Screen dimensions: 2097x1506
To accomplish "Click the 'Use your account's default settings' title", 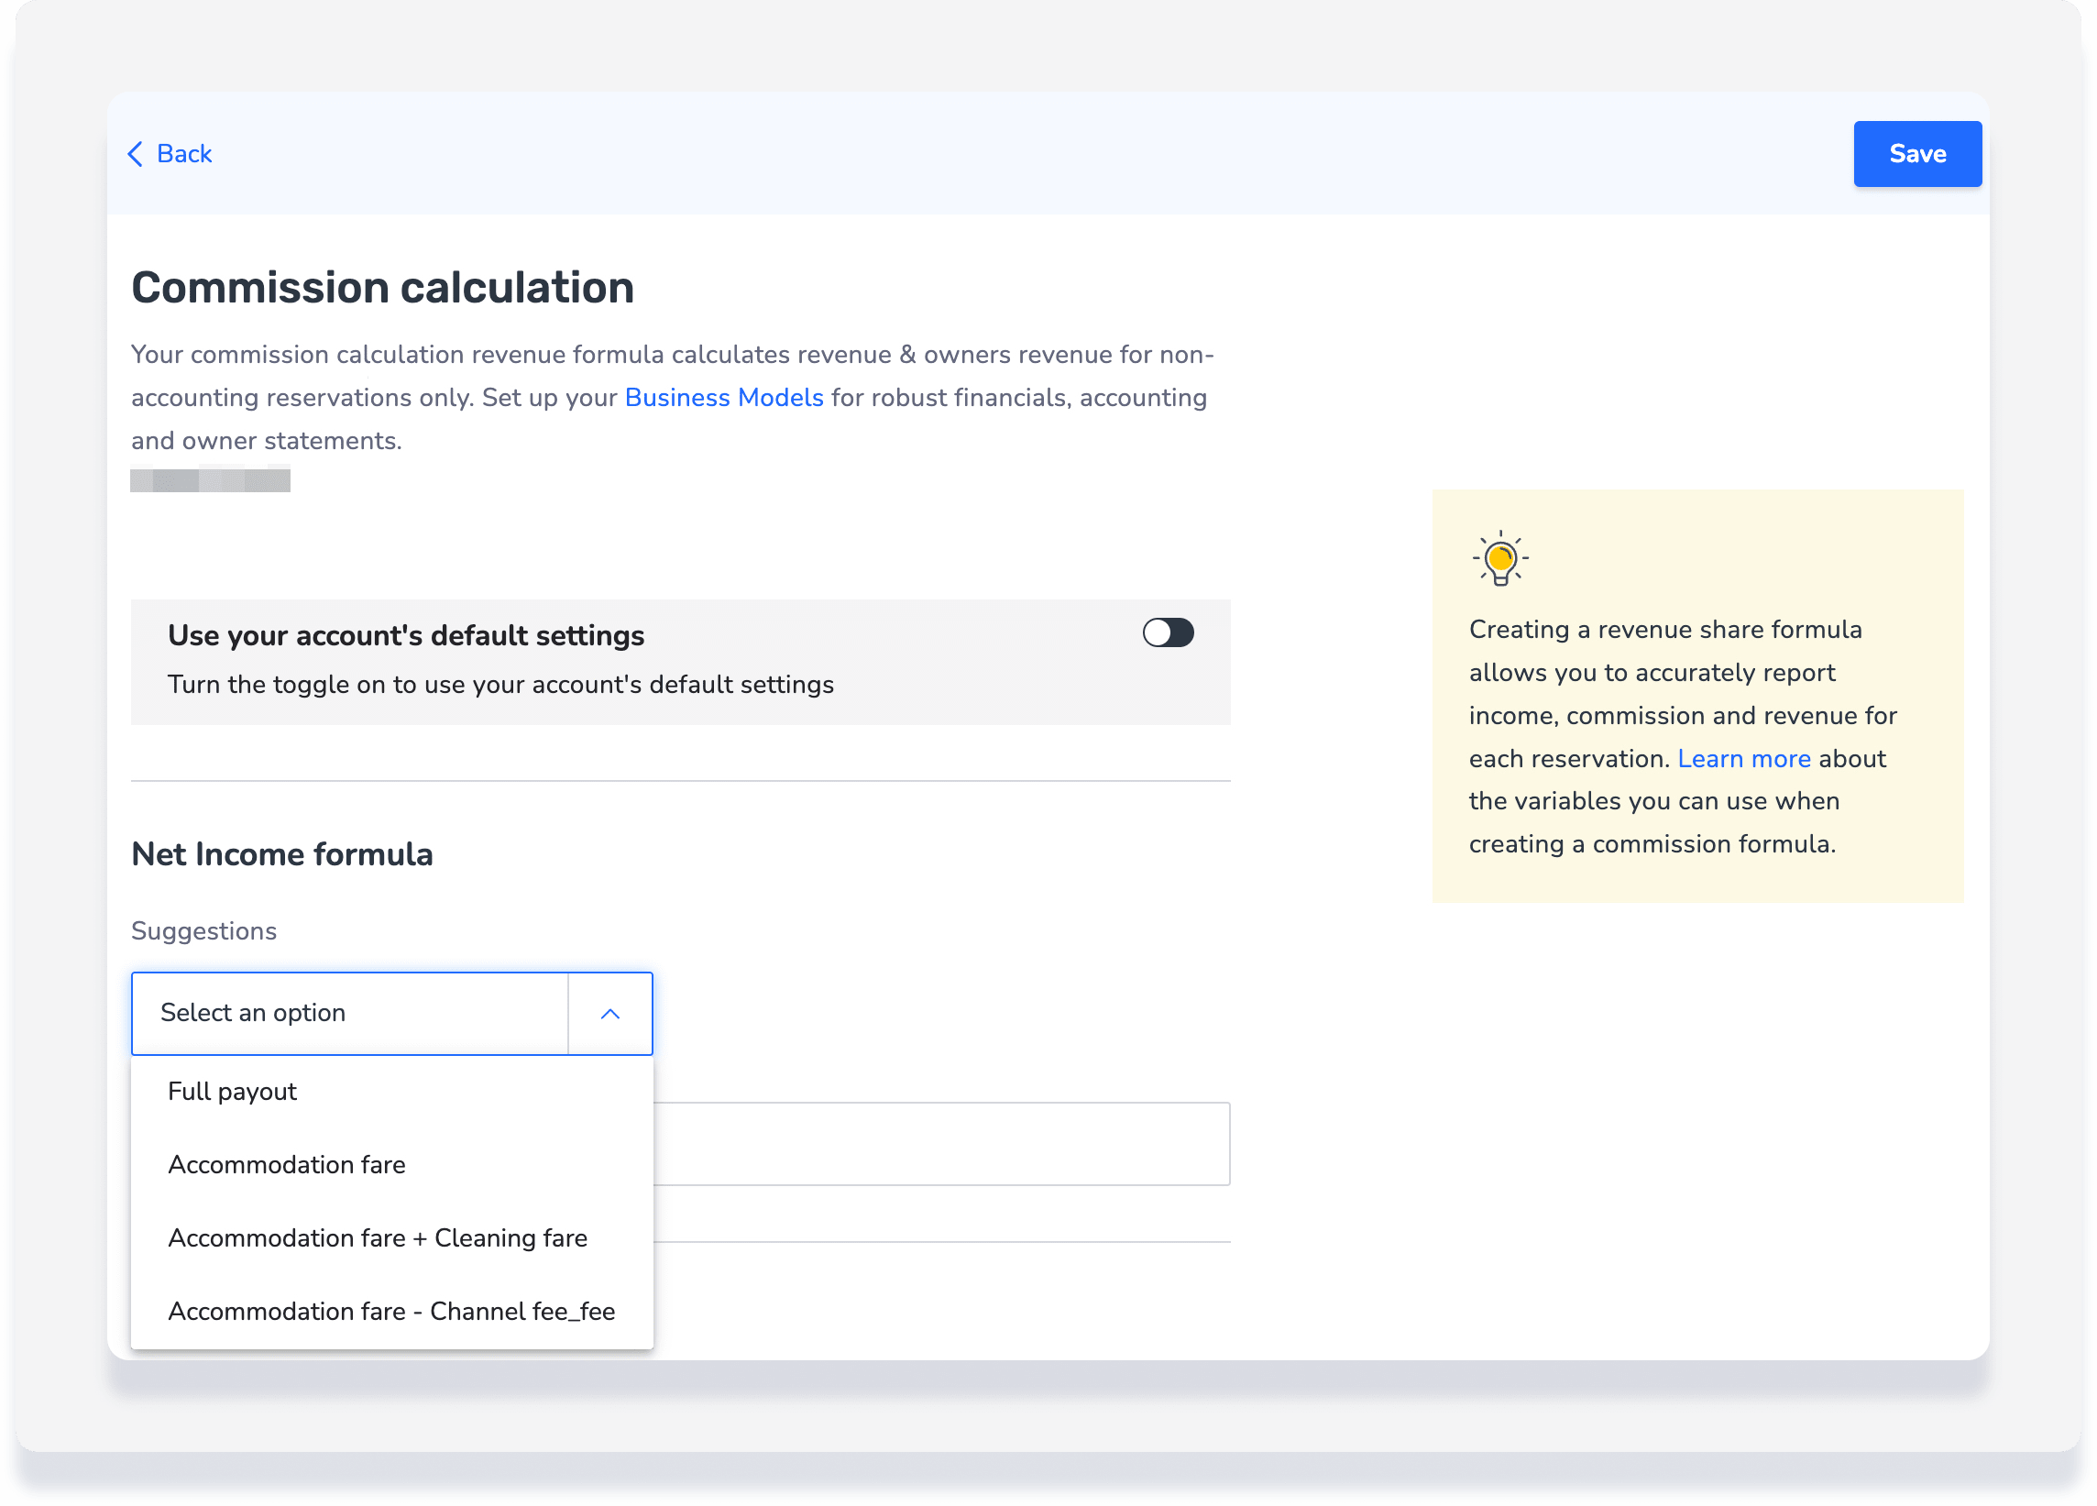I will coord(406,635).
